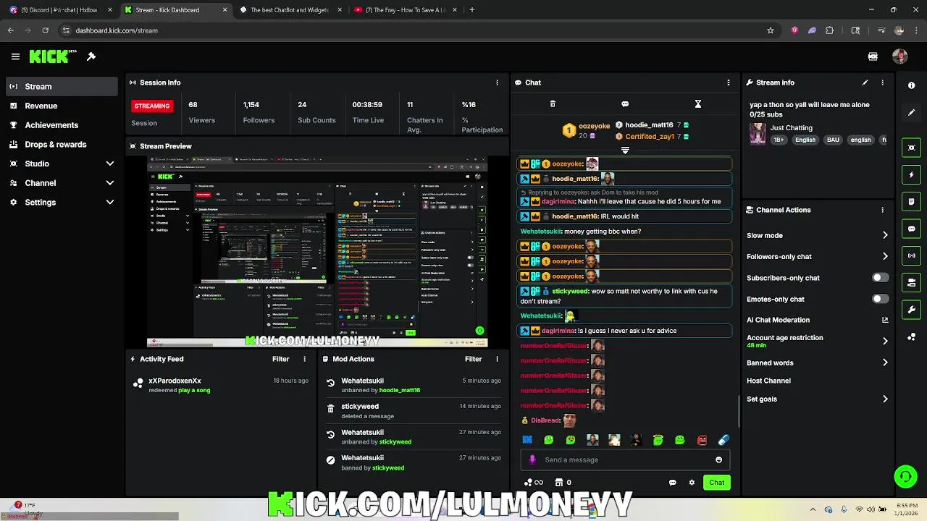Switch to the Discord browser tab
Screen dimensions: 927x521
[x=59, y=10]
